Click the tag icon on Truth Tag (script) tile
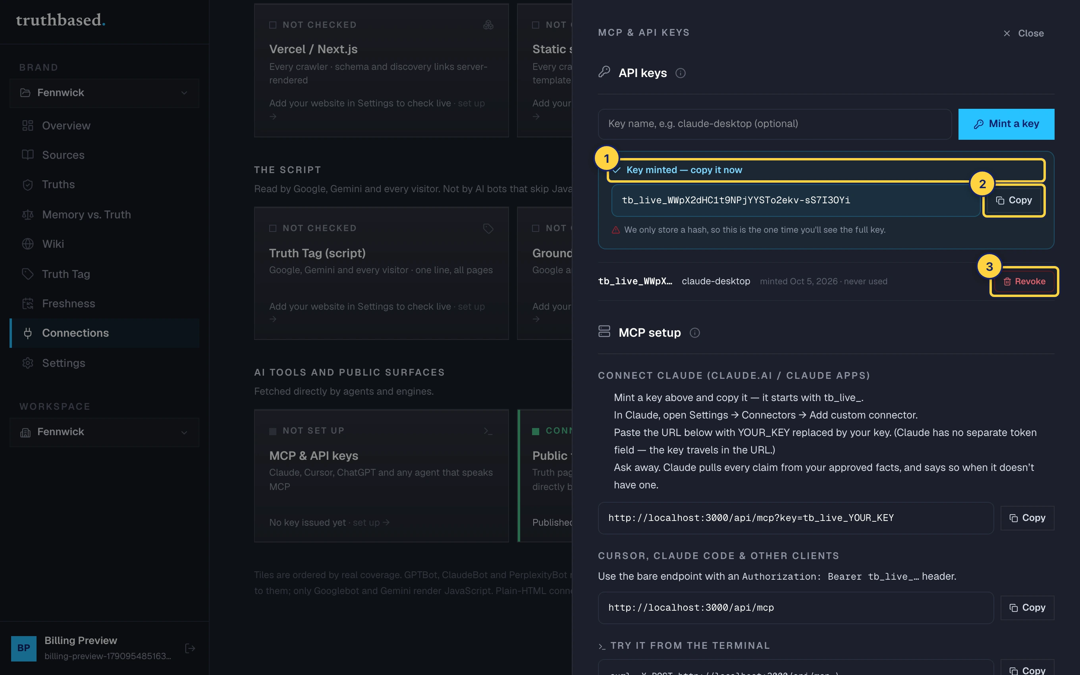Image resolution: width=1080 pixels, height=675 pixels. [x=488, y=229]
